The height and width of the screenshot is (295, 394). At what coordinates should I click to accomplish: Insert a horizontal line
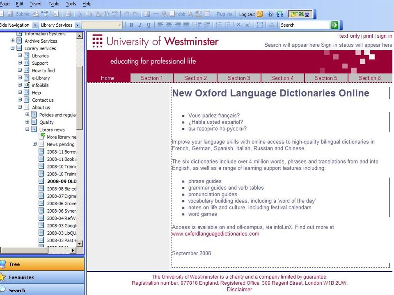click(x=156, y=14)
